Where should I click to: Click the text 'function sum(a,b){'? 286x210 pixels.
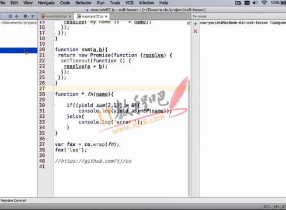81,50
